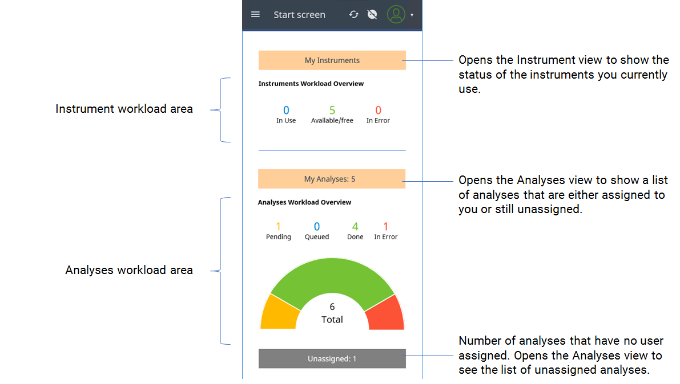Open the Unassigned analyses list
Viewport: 680px width, 384px height.
(x=332, y=358)
